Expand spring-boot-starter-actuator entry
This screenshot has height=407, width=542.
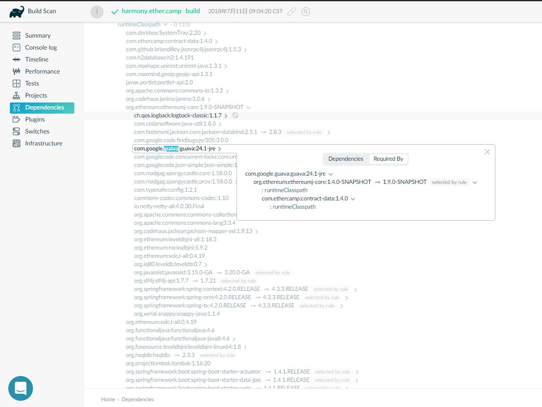[357, 372]
